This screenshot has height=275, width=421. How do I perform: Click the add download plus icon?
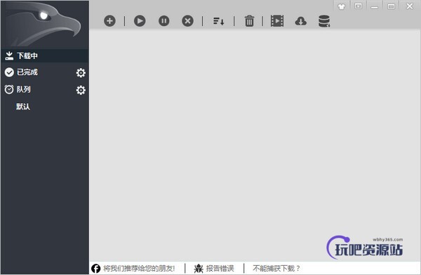(x=109, y=20)
